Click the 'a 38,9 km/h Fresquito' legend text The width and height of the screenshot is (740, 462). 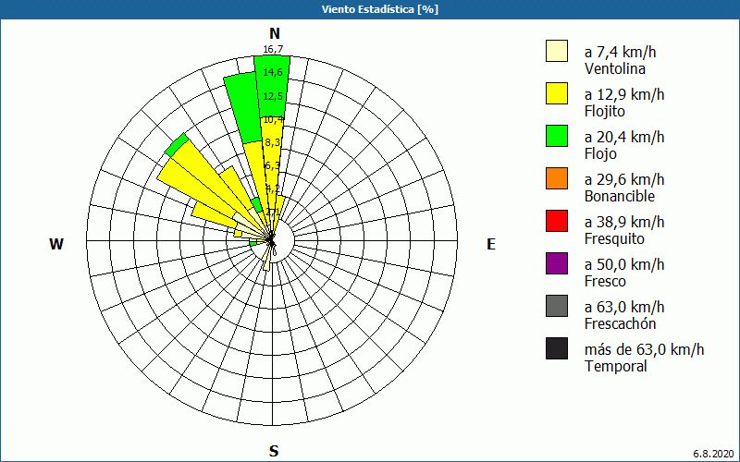point(624,229)
